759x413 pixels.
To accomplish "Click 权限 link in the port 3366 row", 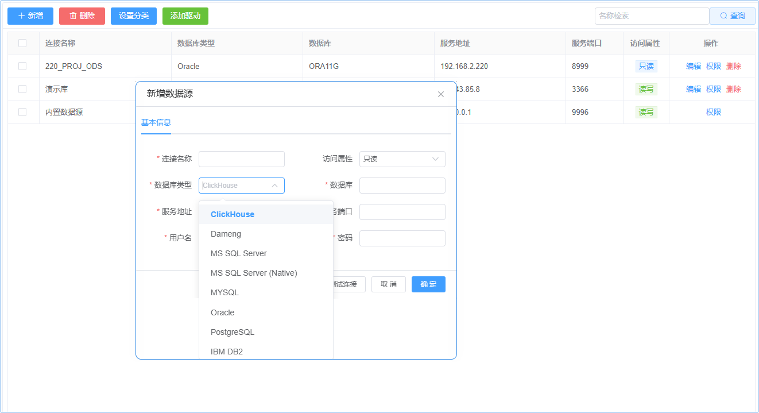I will 714,89.
